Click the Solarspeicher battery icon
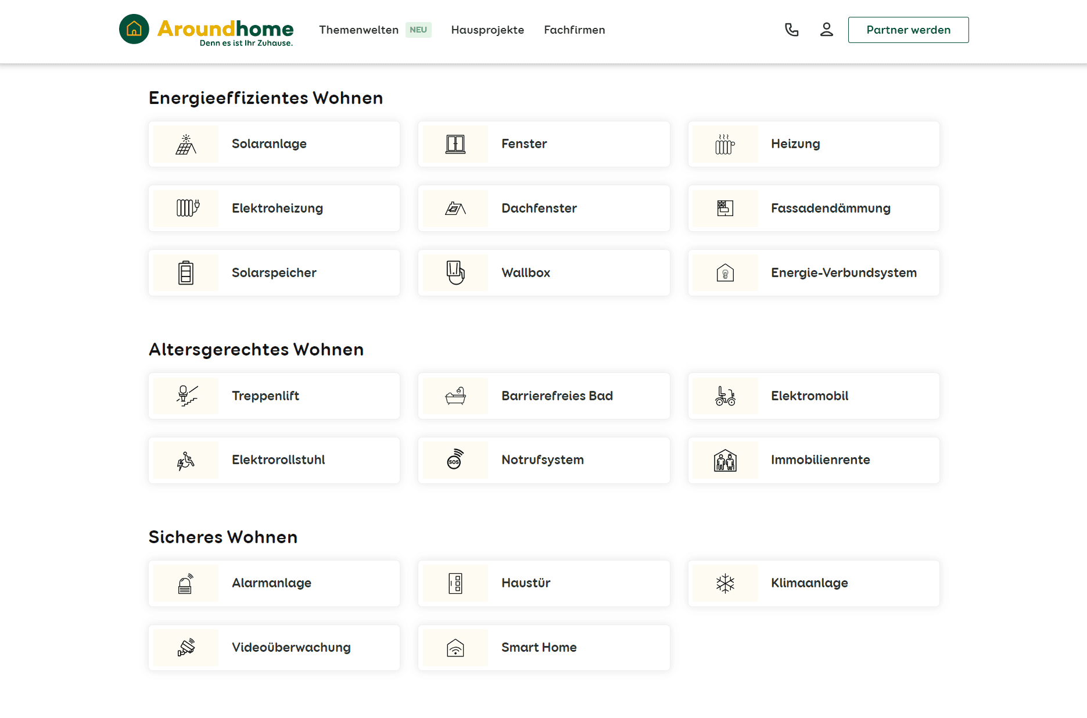Image resolution: width=1087 pixels, height=718 pixels. click(186, 272)
